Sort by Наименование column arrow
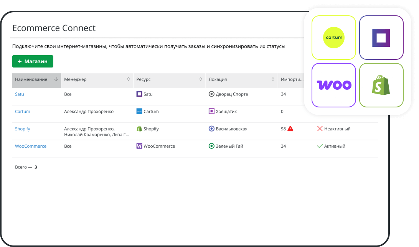This screenshot has width=419, height=247. [56, 79]
